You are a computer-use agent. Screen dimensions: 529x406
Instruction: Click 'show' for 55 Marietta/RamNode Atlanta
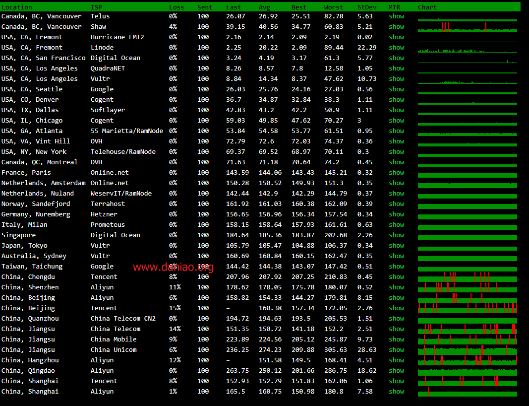pyautogui.click(x=396, y=131)
